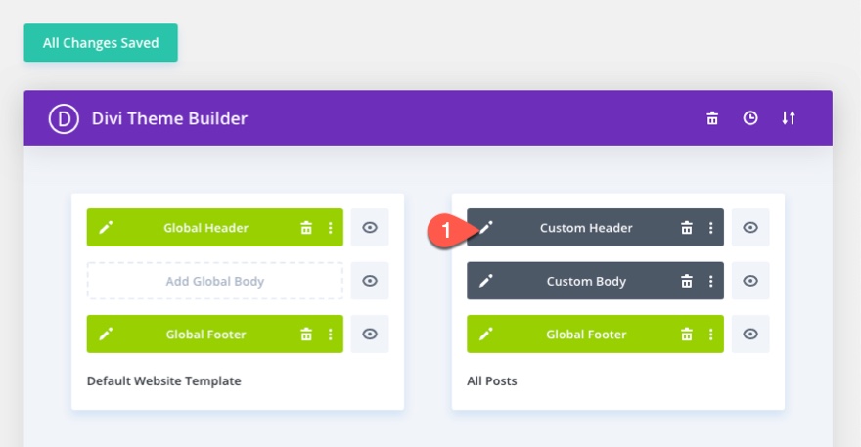Edit the Custom Header with pencil icon

point(485,228)
